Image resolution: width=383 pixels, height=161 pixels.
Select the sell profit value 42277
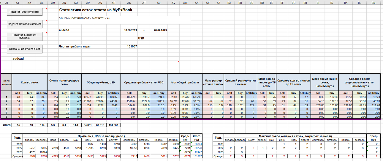coord(88,97)
